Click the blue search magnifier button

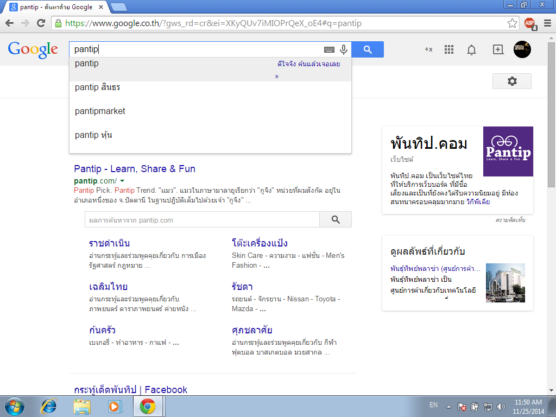tap(368, 49)
